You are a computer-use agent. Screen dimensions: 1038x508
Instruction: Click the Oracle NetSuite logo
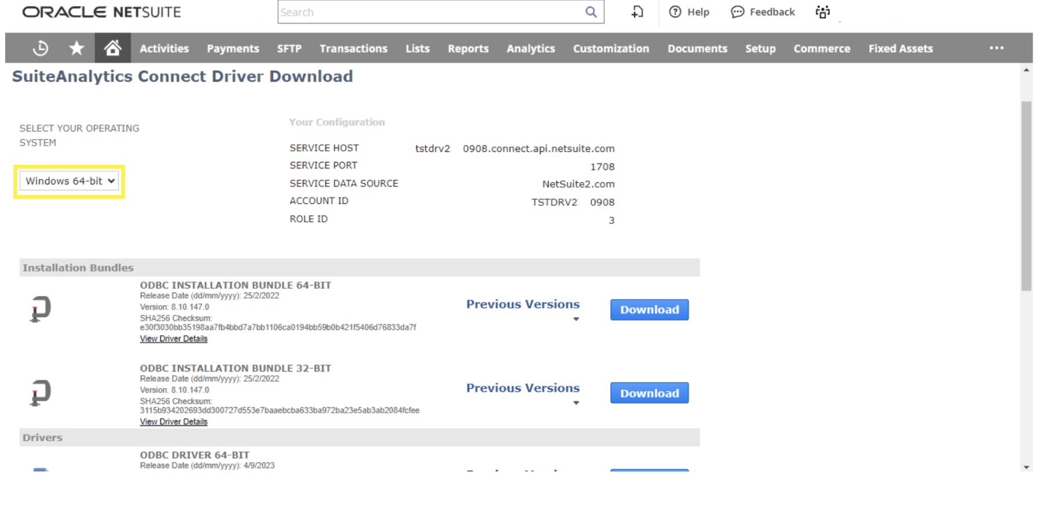pos(101,12)
